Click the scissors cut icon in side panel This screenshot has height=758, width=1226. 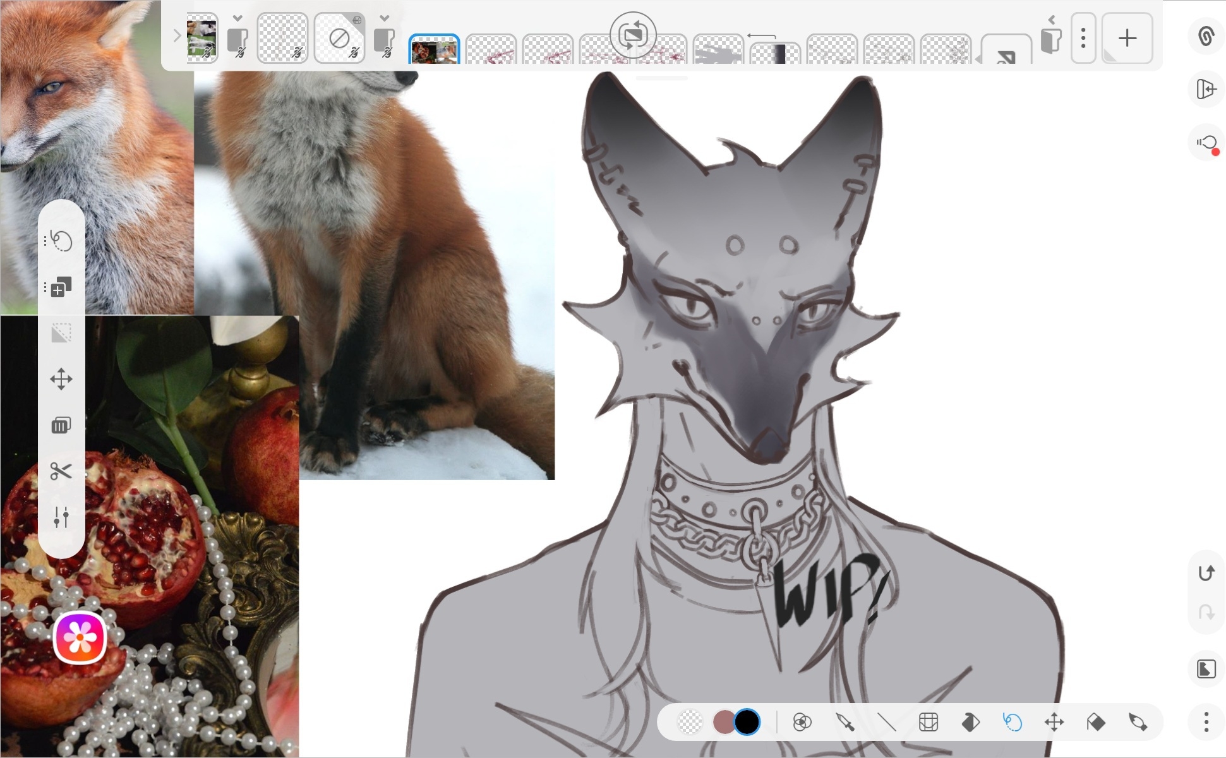click(61, 471)
